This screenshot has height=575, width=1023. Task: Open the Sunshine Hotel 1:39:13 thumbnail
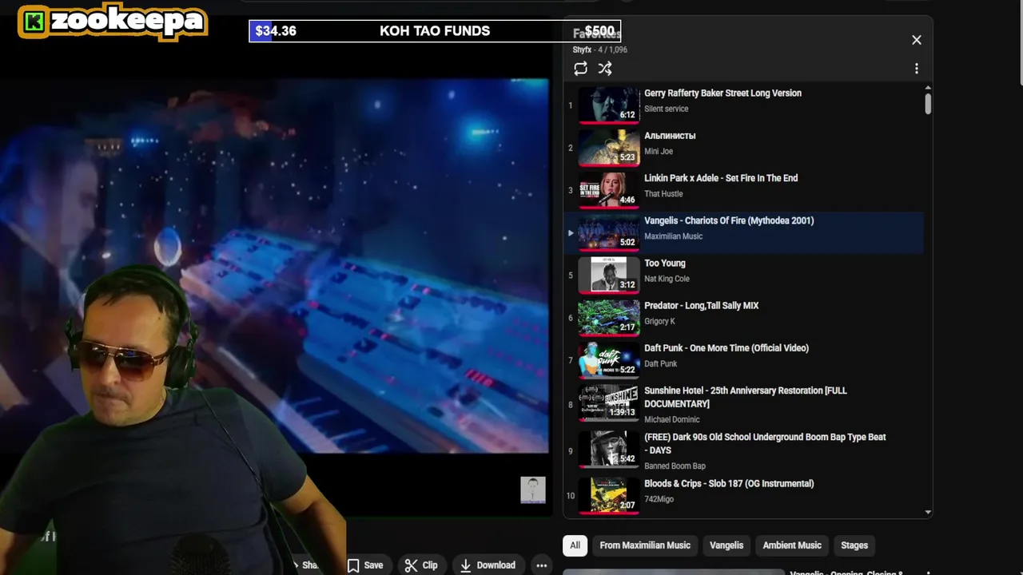point(609,402)
